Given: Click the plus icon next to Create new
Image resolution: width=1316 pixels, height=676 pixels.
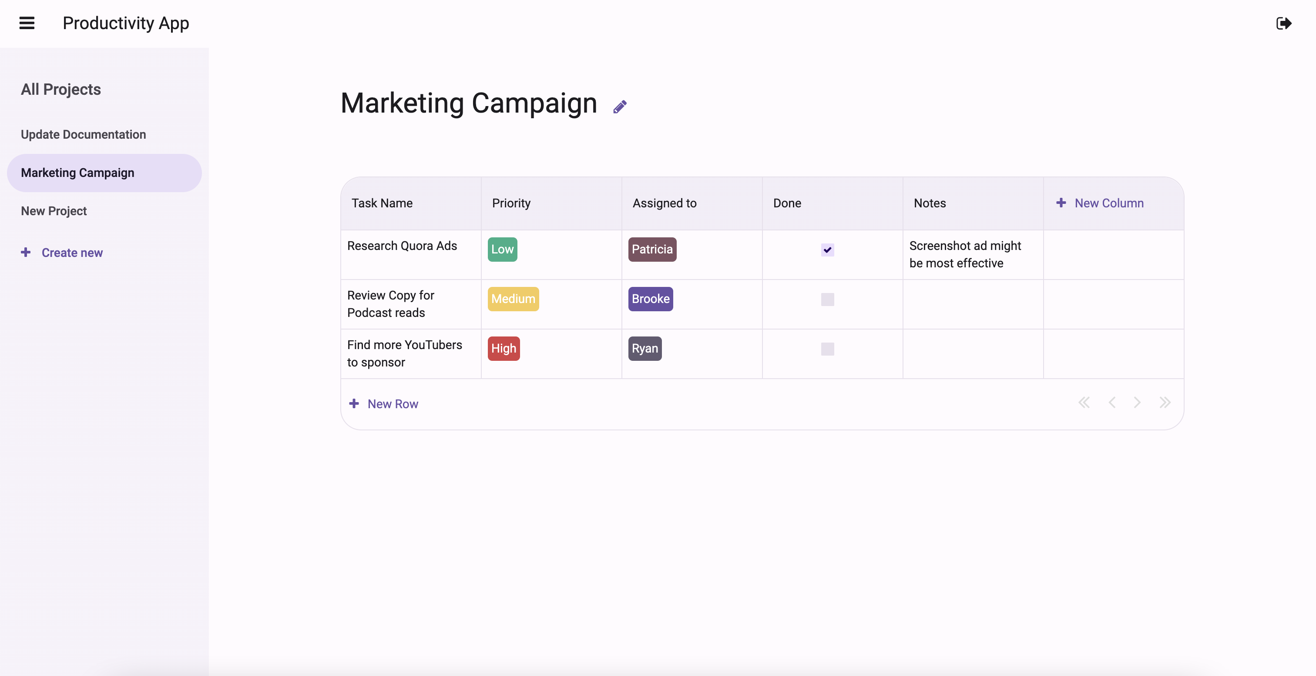Looking at the screenshot, I should pos(26,252).
